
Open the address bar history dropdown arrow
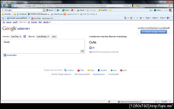(x=124, y=6)
